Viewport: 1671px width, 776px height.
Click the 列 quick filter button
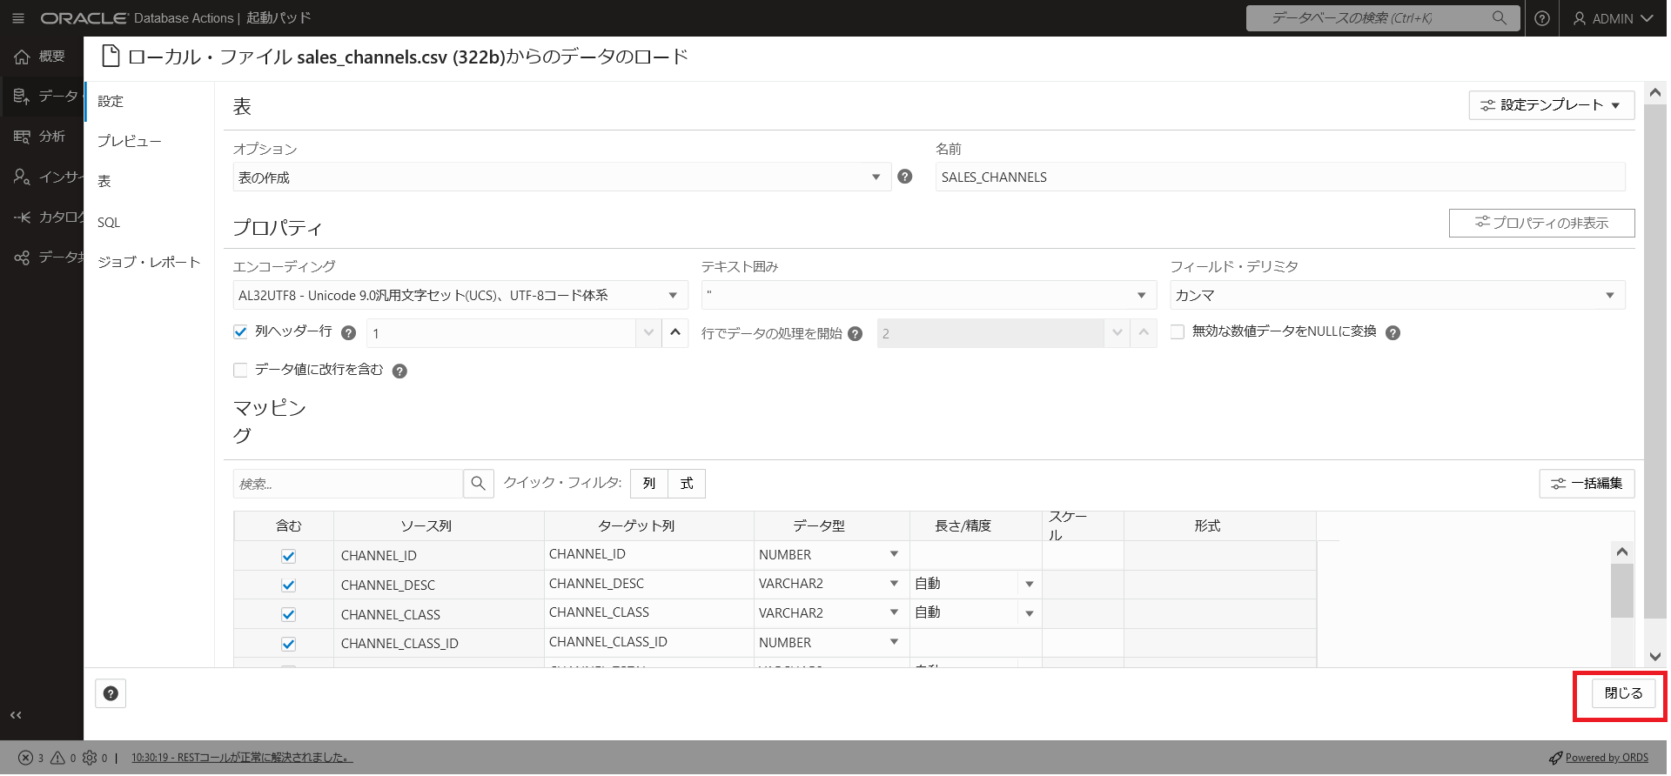point(649,484)
